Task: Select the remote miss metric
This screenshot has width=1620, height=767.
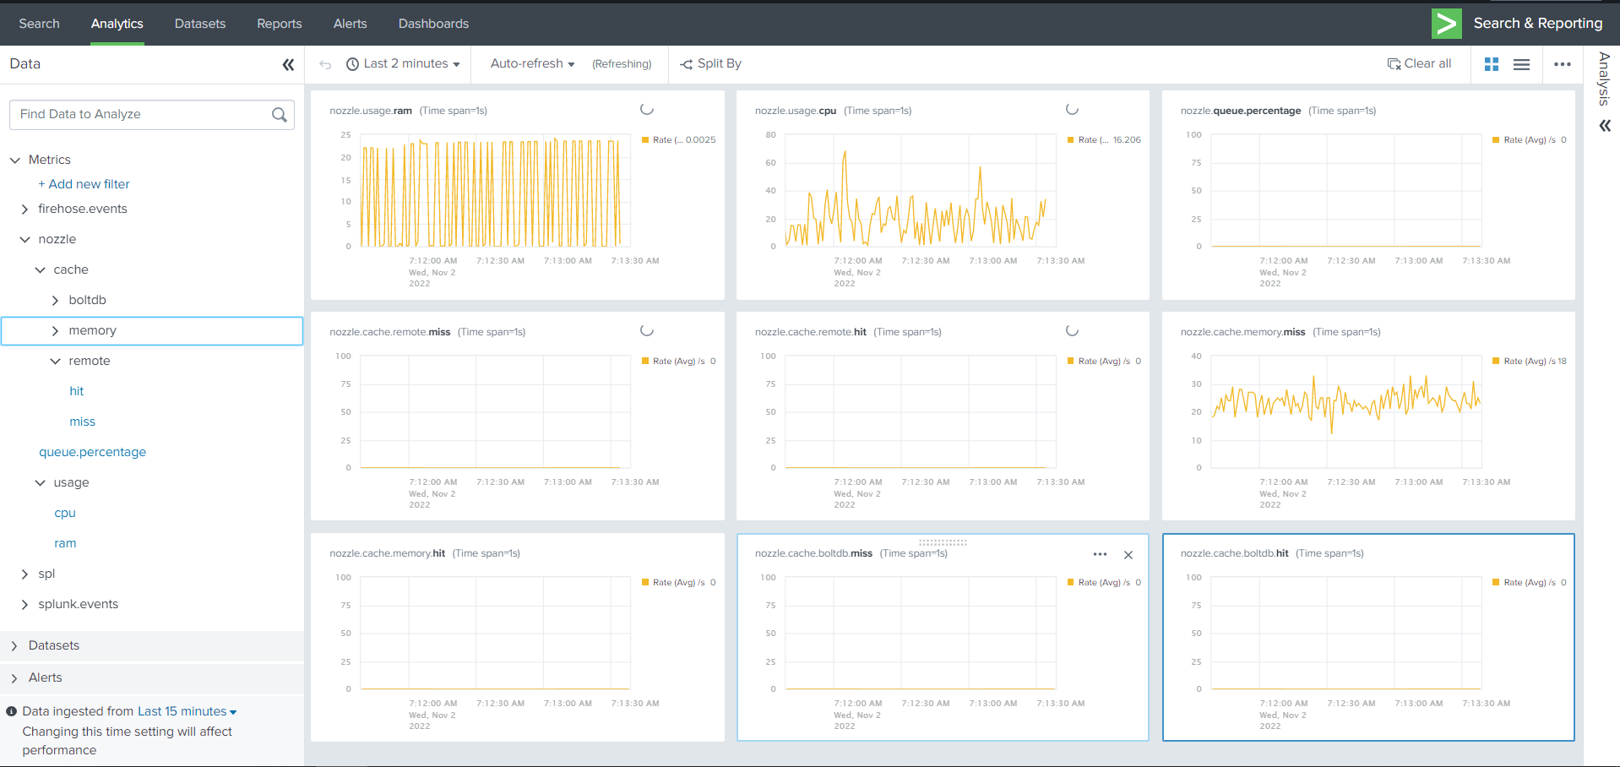Action: click(x=83, y=422)
